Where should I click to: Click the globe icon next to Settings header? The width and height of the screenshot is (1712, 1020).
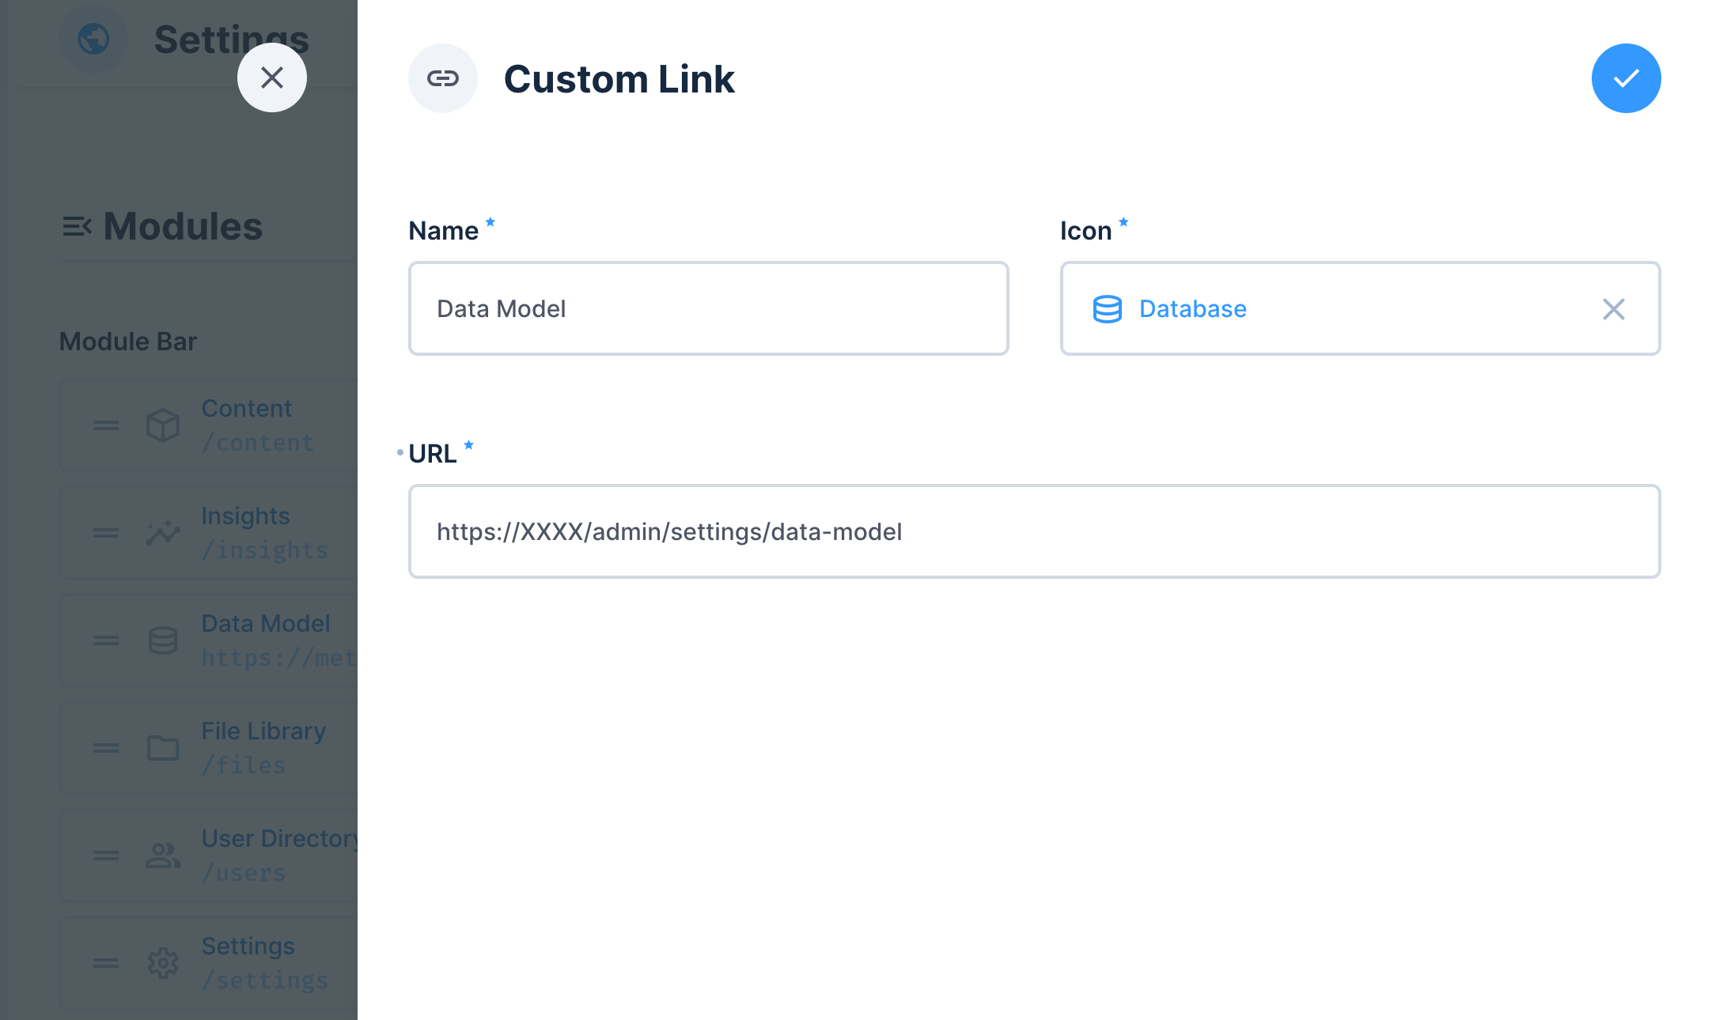(93, 40)
